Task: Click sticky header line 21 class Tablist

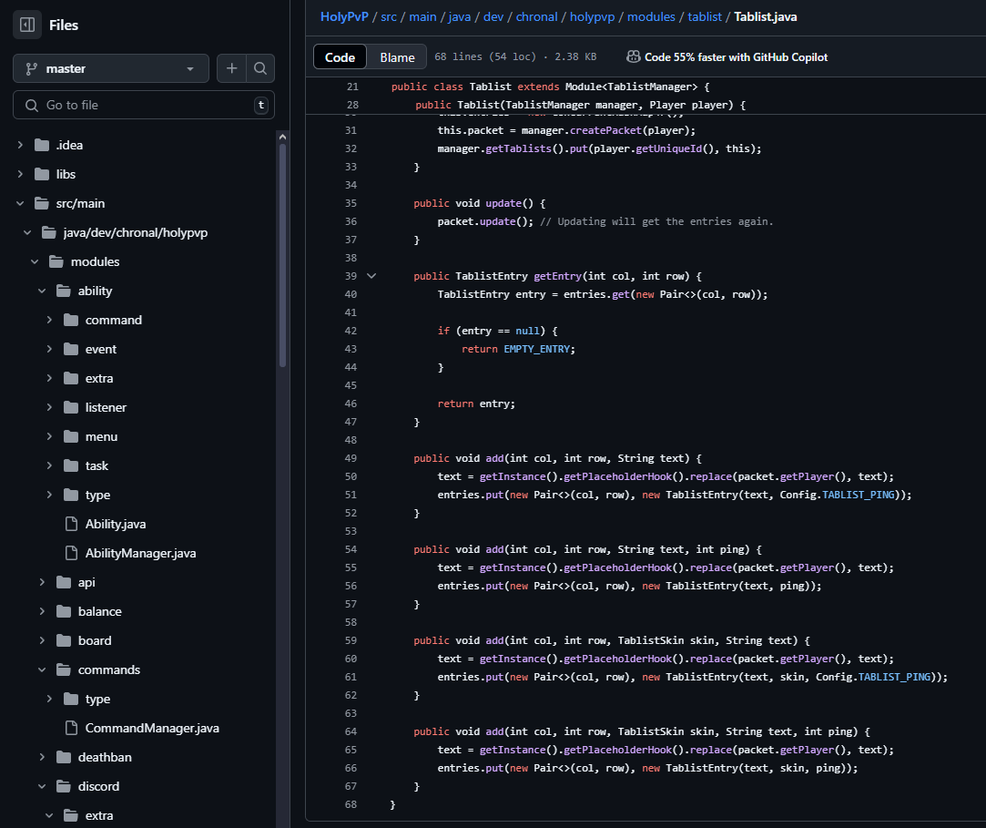Action: [x=550, y=87]
